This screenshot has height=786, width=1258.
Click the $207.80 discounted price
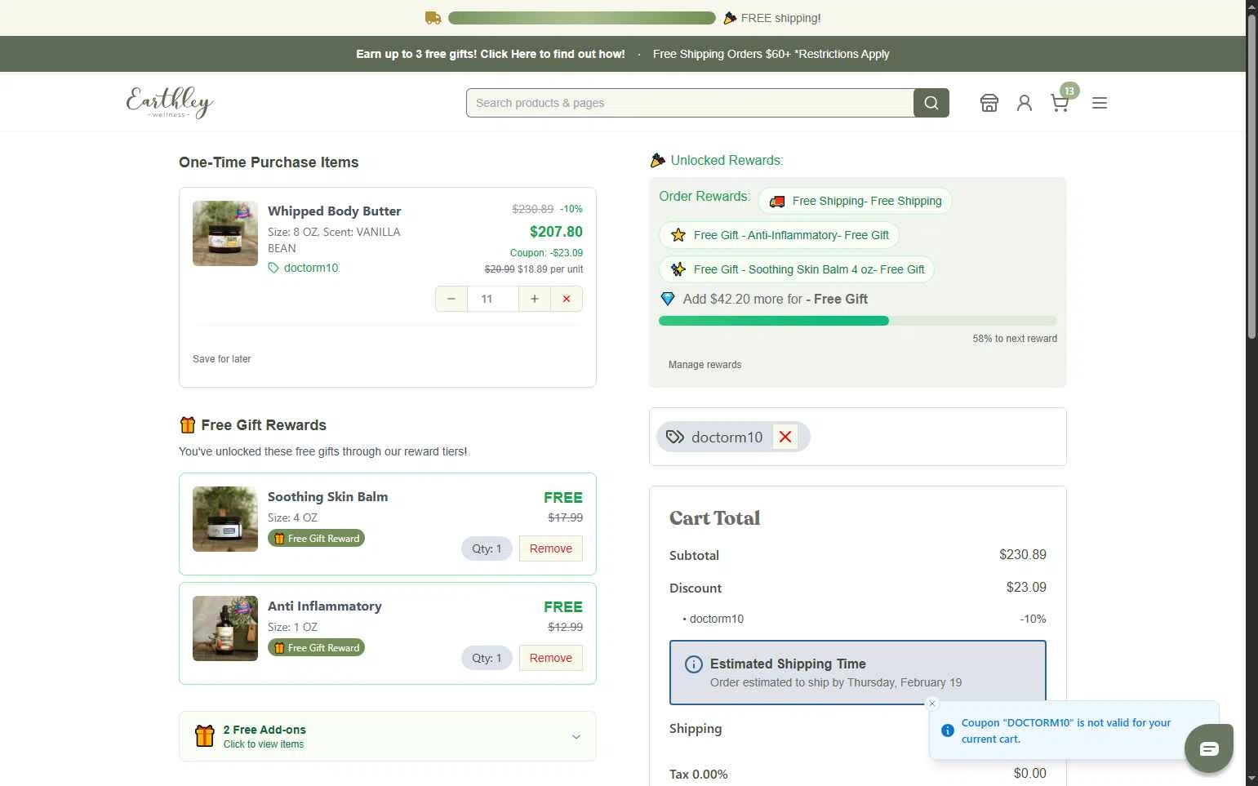[556, 232]
